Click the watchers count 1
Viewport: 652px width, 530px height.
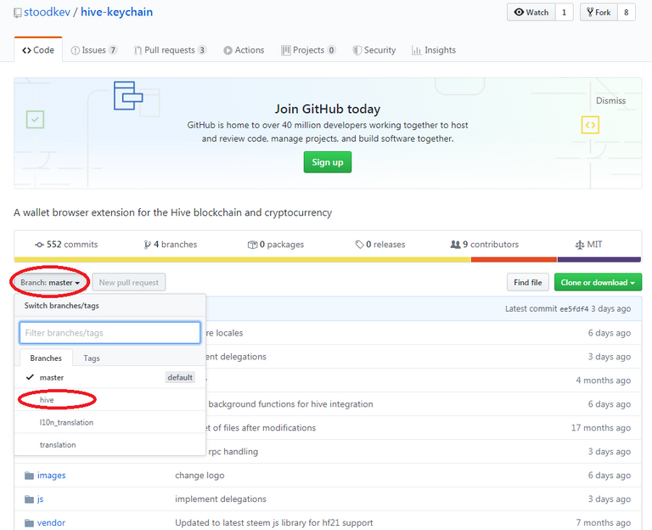[x=565, y=12]
